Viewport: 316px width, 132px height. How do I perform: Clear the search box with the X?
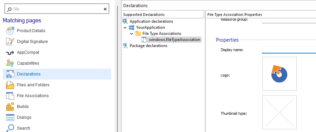click(x=105, y=9)
